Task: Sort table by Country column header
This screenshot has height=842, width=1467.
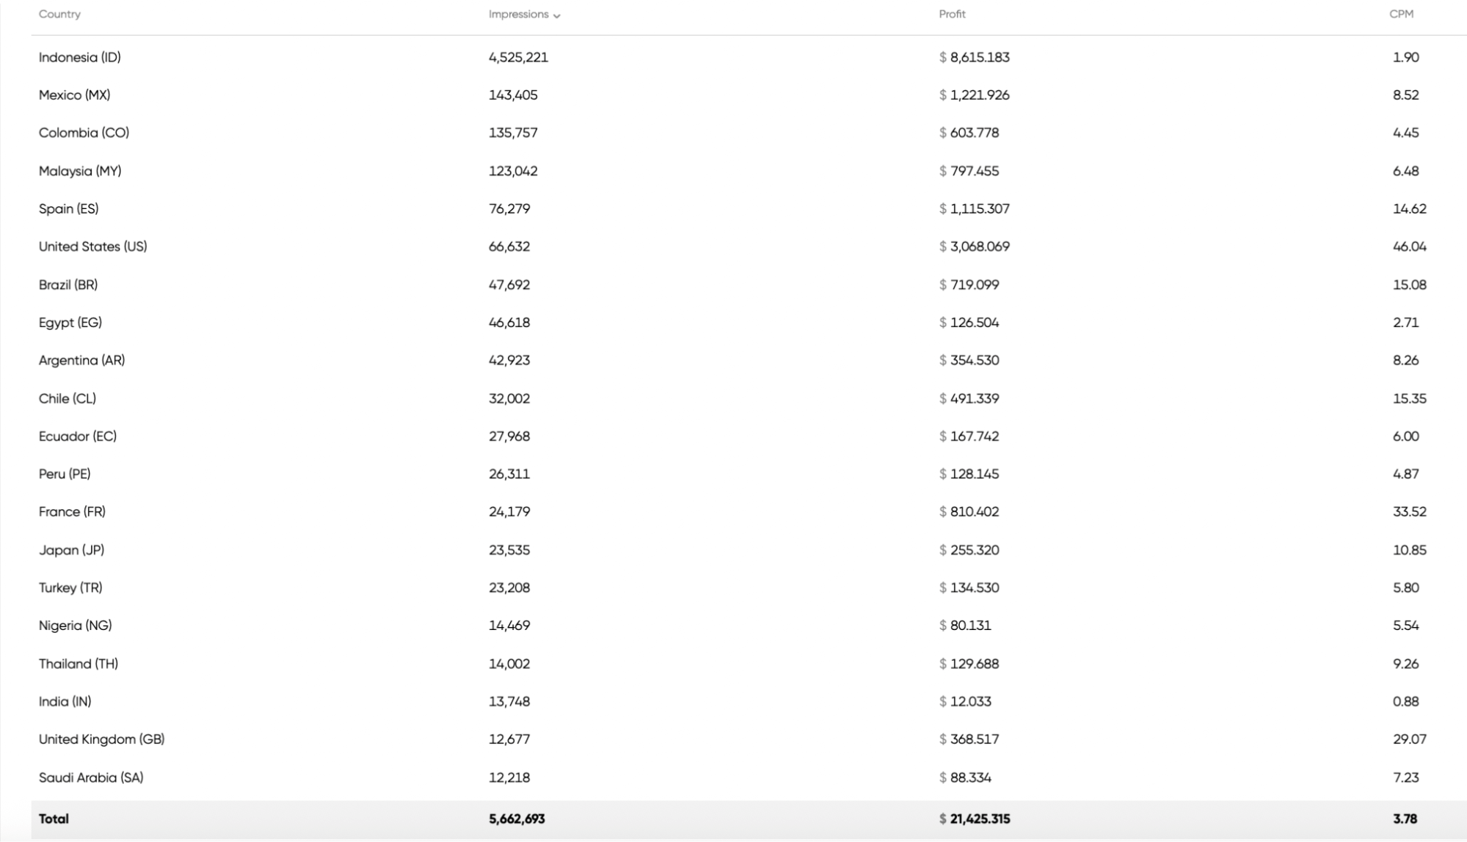Action: point(59,14)
